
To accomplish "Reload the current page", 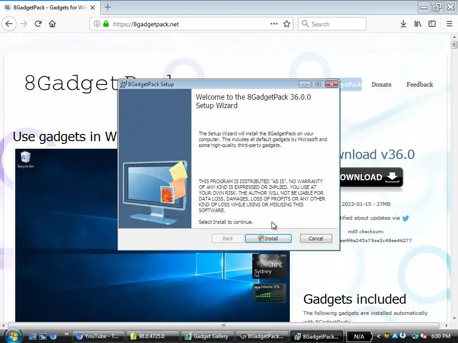I will coord(38,24).
